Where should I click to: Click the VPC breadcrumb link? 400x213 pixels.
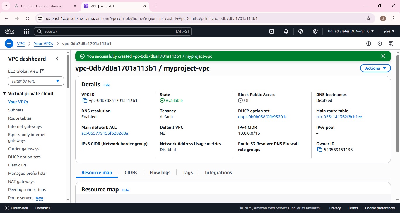[x=21, y=44]
